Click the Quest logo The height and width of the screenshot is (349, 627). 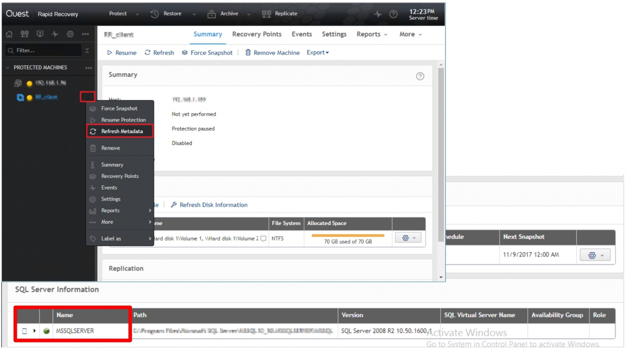17,14
